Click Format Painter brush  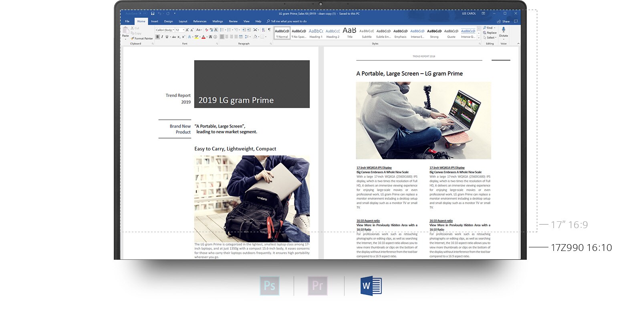click(142, 38)
